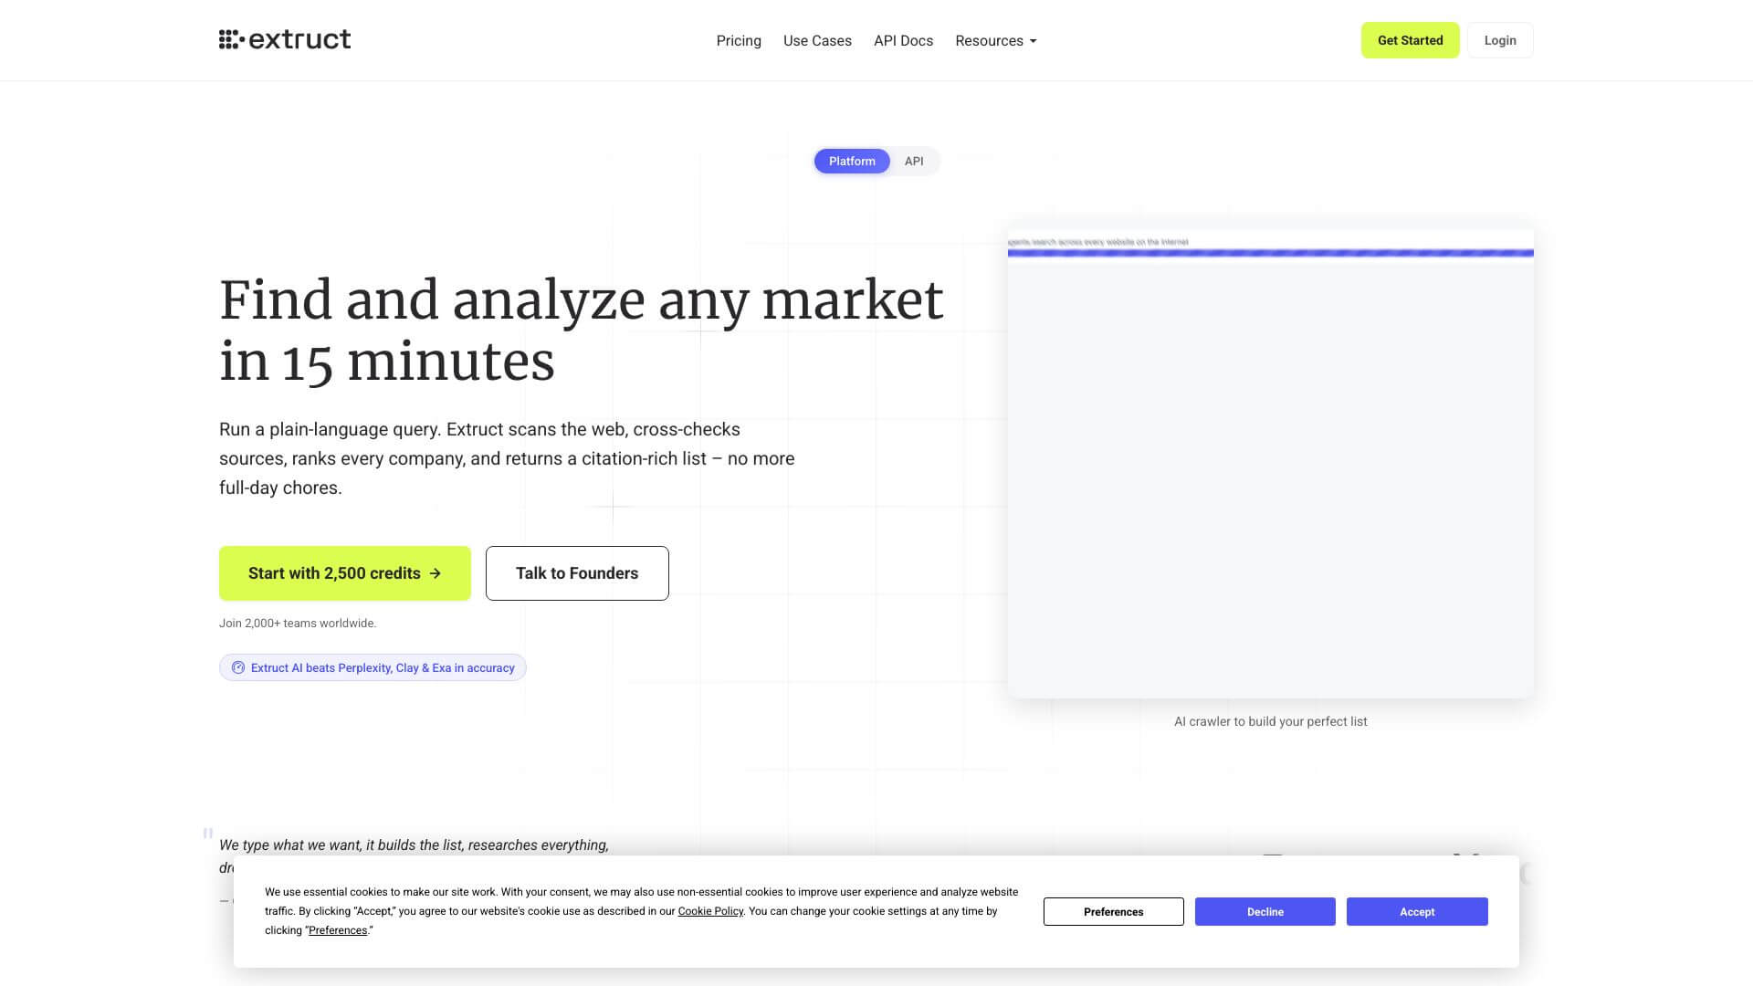
Task: Open the Pricing page
Action: click(x=739, y=40)
